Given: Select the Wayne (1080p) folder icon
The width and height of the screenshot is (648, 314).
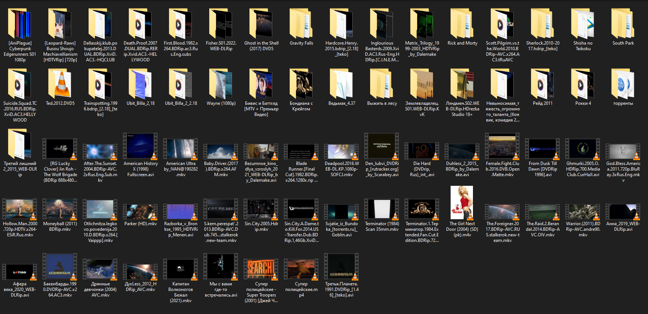Looking at the screenshot, I should click(x=221, y=84).
